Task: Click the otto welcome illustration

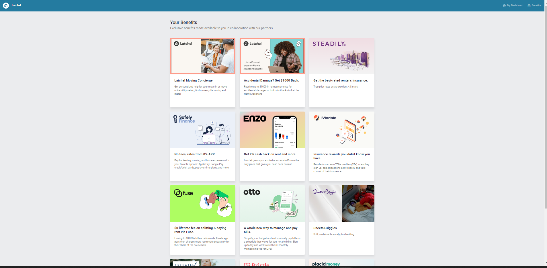Action: [x=284, y=205]
